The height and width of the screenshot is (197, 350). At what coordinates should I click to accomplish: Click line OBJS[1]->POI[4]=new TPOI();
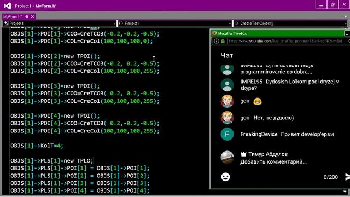[55, 115]
